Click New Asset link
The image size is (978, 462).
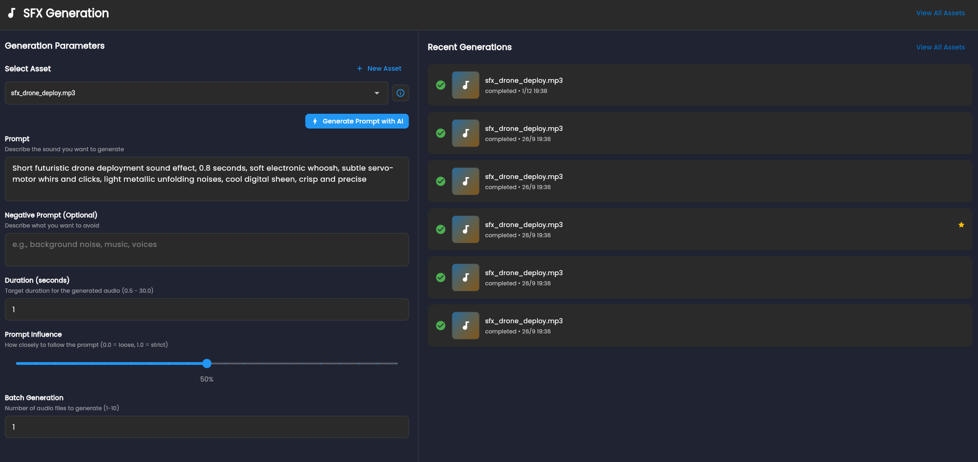(x=384, y=68)
